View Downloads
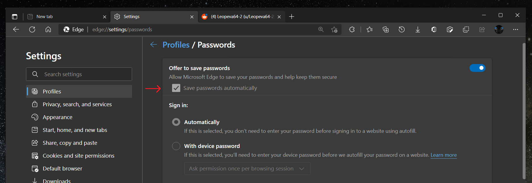Screen dimensions: 532x183 [x=418, y=29]
